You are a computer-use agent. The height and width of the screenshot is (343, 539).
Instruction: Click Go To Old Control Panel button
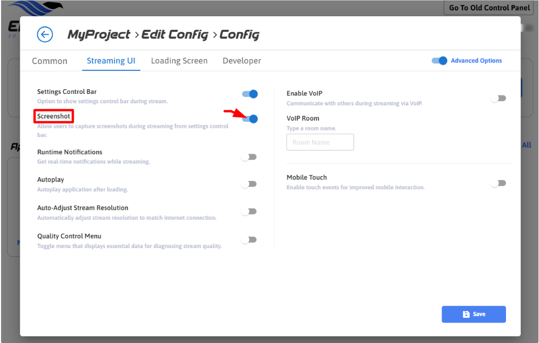490,8
